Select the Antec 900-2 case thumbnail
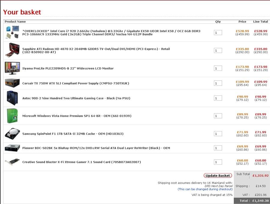The height and width of the screenshot is (204, 270). point(12,98)
